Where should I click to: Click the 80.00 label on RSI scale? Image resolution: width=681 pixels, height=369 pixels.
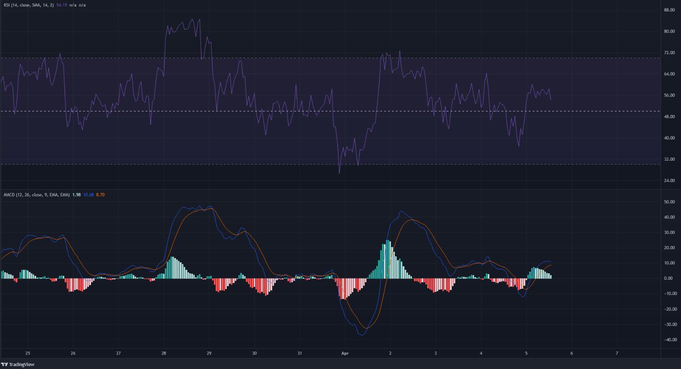pos(669,31)
